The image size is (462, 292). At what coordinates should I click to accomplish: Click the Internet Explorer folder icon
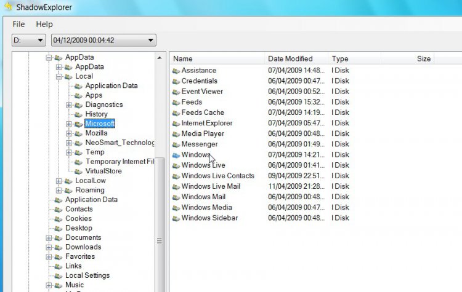pyautogui.click(x=176, y=124)
